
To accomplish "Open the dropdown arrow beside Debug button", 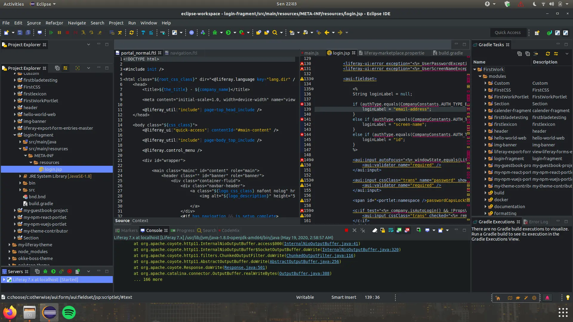I will pos(221,33).
